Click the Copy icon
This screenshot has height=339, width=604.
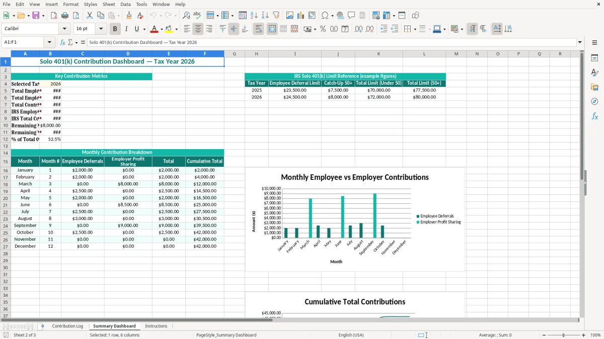100,16
